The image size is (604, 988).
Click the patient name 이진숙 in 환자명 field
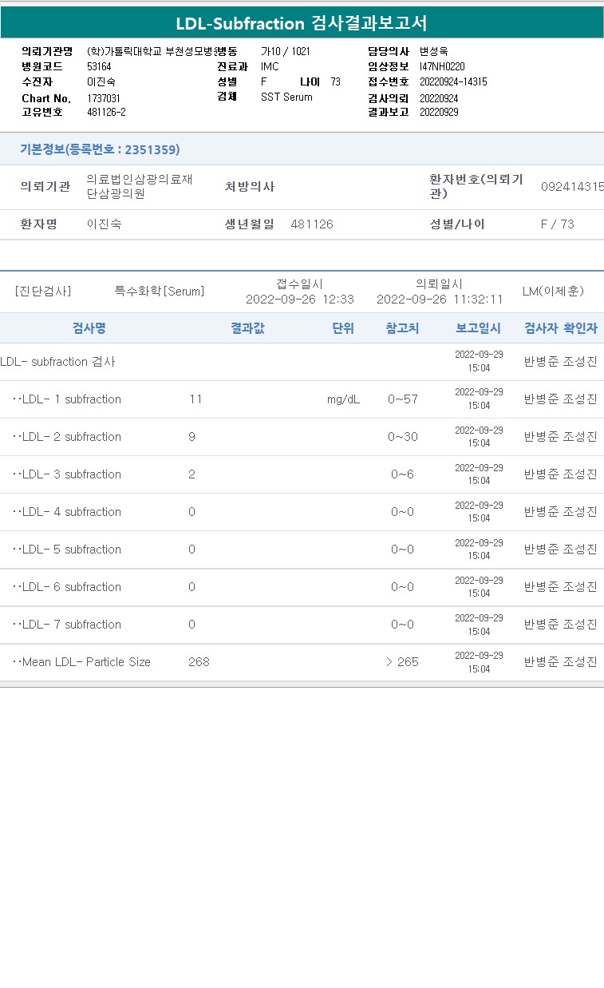[x=105, y=224]
